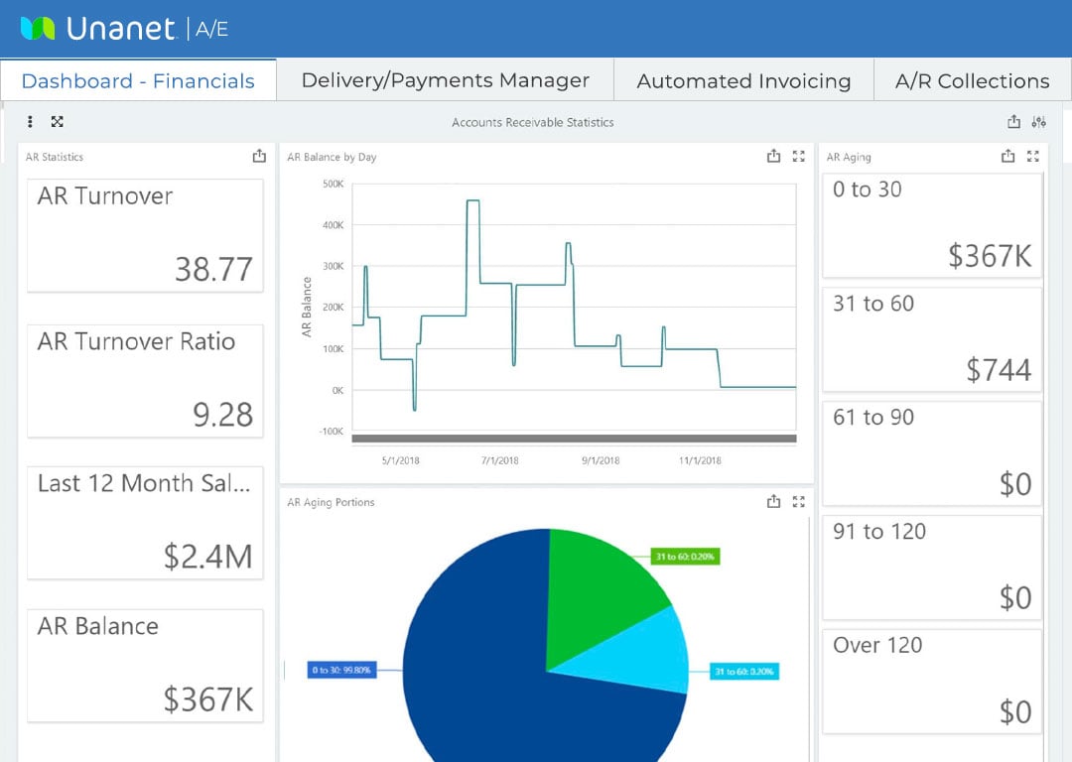Viewport: 1072px width, 762px height.
Task: Open the Delivery/Payments Manager tab
Action: (445, 80)
